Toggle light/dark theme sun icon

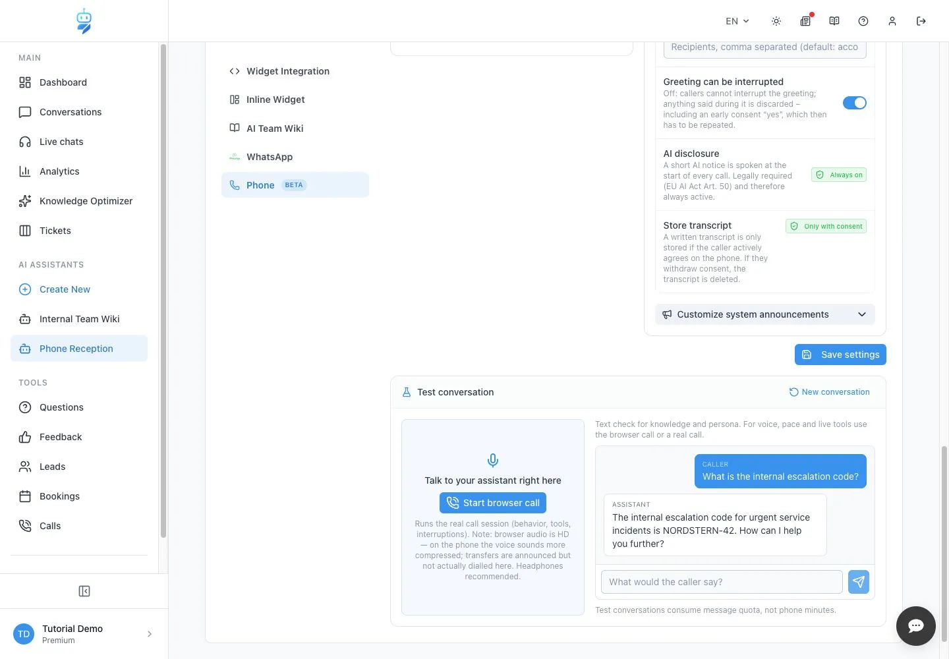click(776, 21)
